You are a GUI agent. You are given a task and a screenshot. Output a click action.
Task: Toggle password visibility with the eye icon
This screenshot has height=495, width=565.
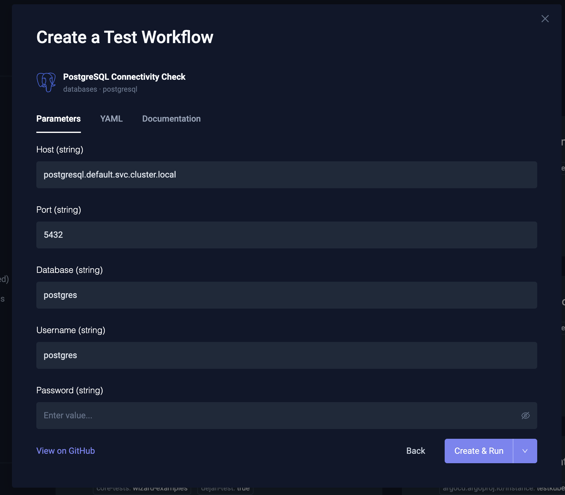[526, 415]
